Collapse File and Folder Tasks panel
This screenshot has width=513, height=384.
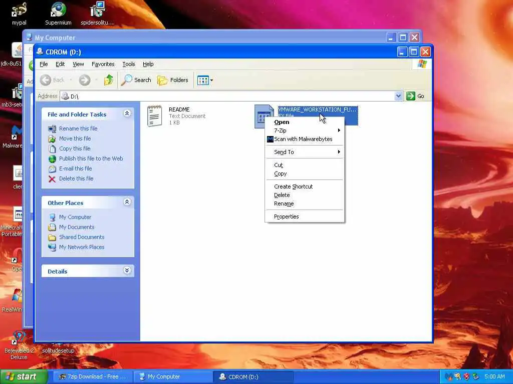[x=127, y=113]
